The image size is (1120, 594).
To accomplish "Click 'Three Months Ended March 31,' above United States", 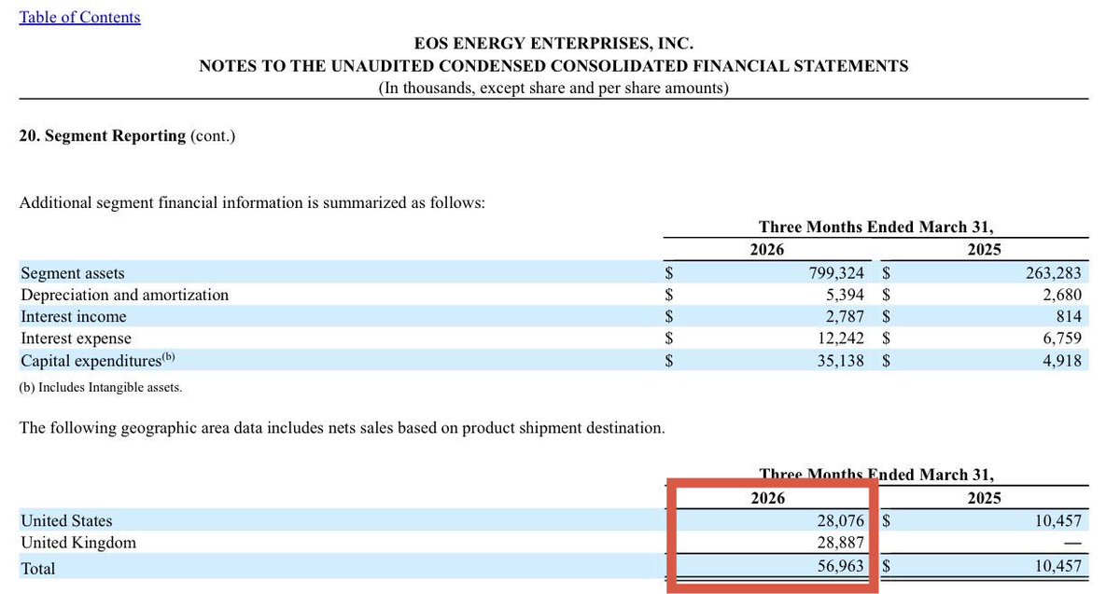I will coord(876,475).
